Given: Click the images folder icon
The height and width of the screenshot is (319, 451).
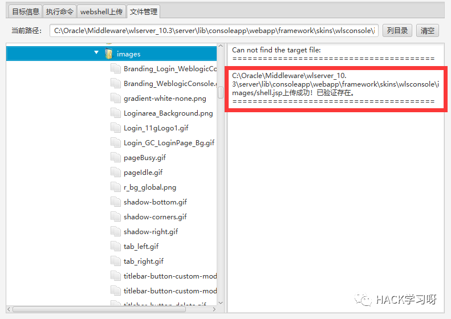Looking at the screenshot, I should pyautogui.click(x=109, y=54).
